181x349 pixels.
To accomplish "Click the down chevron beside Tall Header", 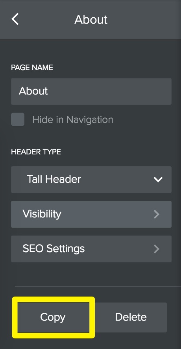I will [158, 179].
